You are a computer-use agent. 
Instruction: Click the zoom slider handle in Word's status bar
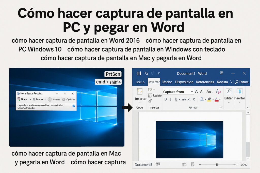click(217, 165)
